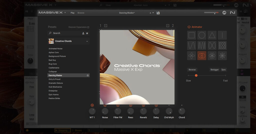Image resolution: width=256 pixels, height=134 pixels.
Task: Toggle animation target above Delay knob
Action: click(x=156, y=105)
